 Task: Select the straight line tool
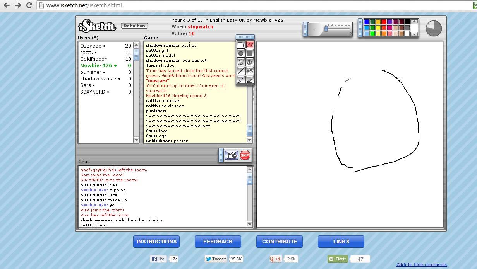tap(241, 71)
